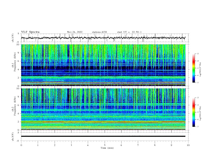This screenshot has width=212, height=163.
Task: Select the log(PSD) label beside ch.2 color bar
Action: [200, 113]
